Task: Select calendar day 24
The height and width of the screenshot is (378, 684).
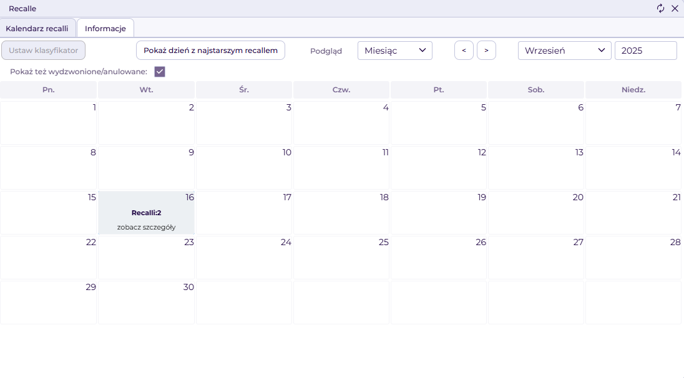Action: [x=244, y=258]
